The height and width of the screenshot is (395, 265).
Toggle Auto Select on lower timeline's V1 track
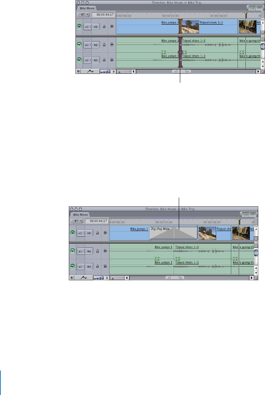click(105, 233)
